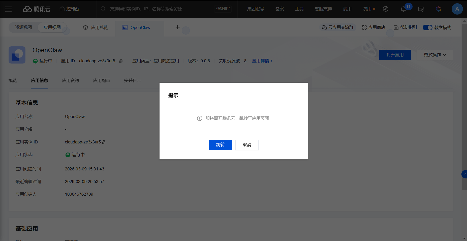Open the 控制台 console home
The height and width of the screenshot is (241, 467).
[x=69, y=9]
